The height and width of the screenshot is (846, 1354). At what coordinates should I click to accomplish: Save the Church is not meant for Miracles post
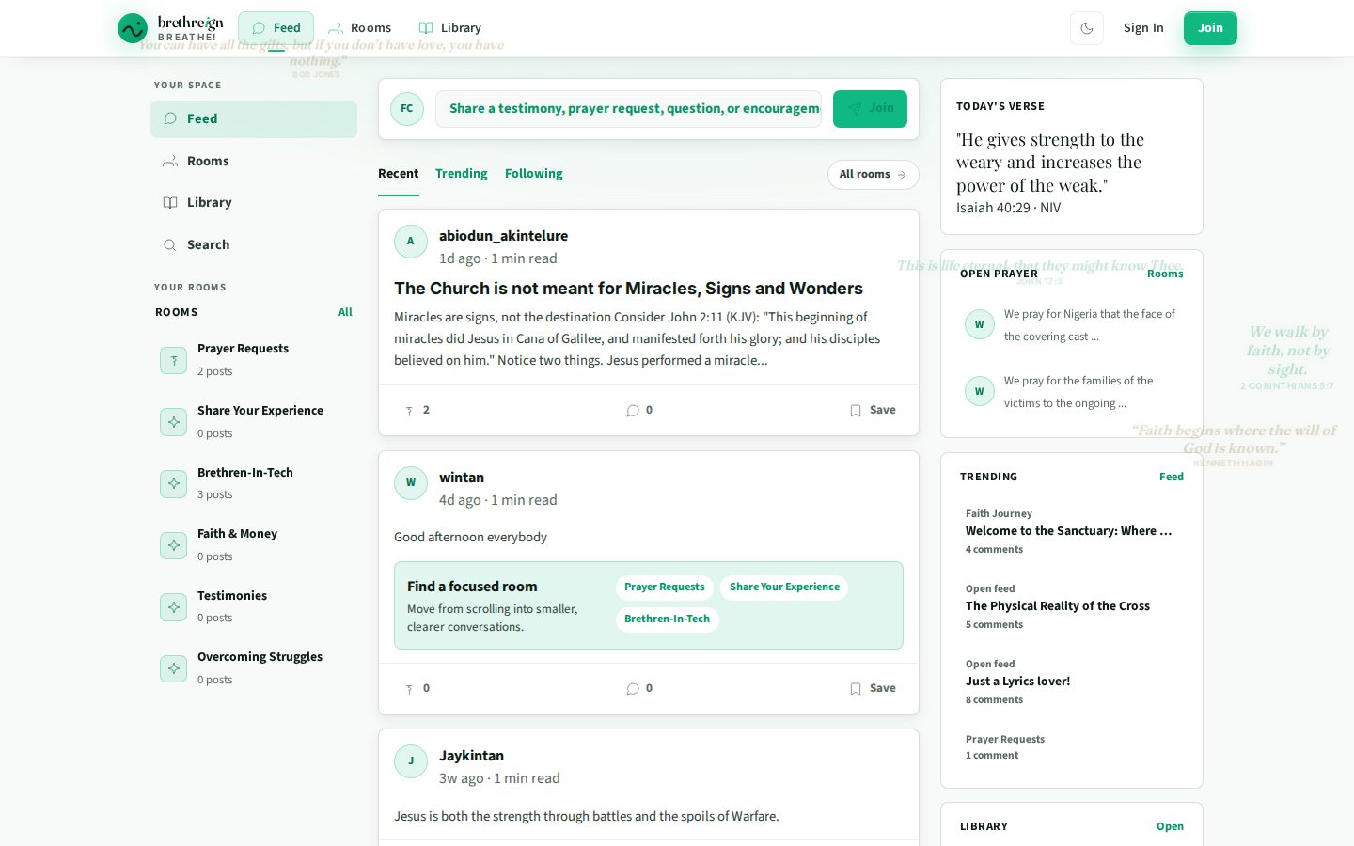pos(873,410)
